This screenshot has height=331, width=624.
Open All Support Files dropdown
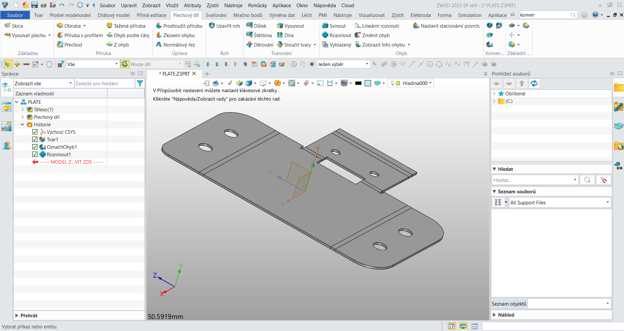pyautogui.click(x=560, y=202)
